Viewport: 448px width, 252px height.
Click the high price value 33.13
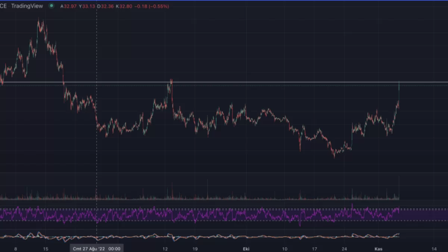tap(88, 6)
